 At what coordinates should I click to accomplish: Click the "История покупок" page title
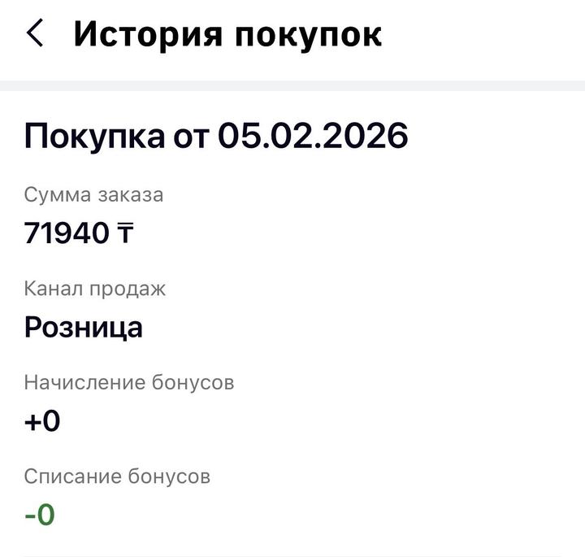coord(227,34)
